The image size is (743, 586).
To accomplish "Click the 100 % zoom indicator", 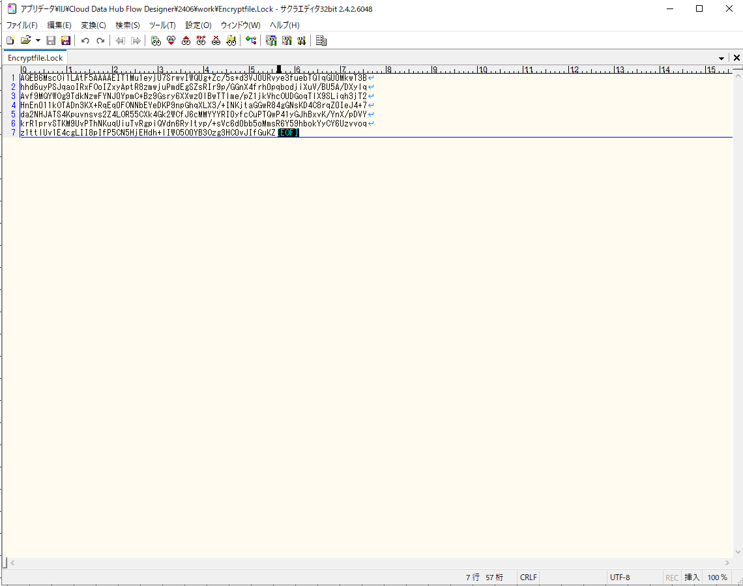I will [717, 578].
